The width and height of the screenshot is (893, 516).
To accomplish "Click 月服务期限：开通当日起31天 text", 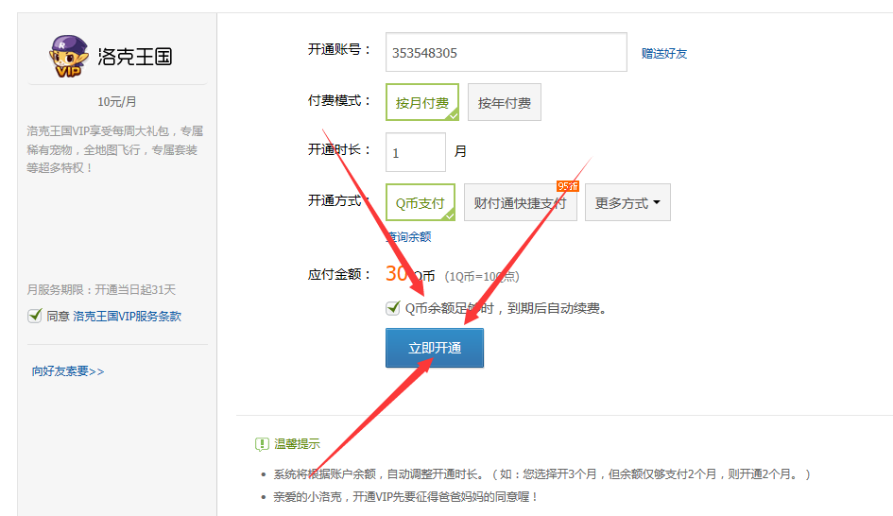I will pos(101,289).
